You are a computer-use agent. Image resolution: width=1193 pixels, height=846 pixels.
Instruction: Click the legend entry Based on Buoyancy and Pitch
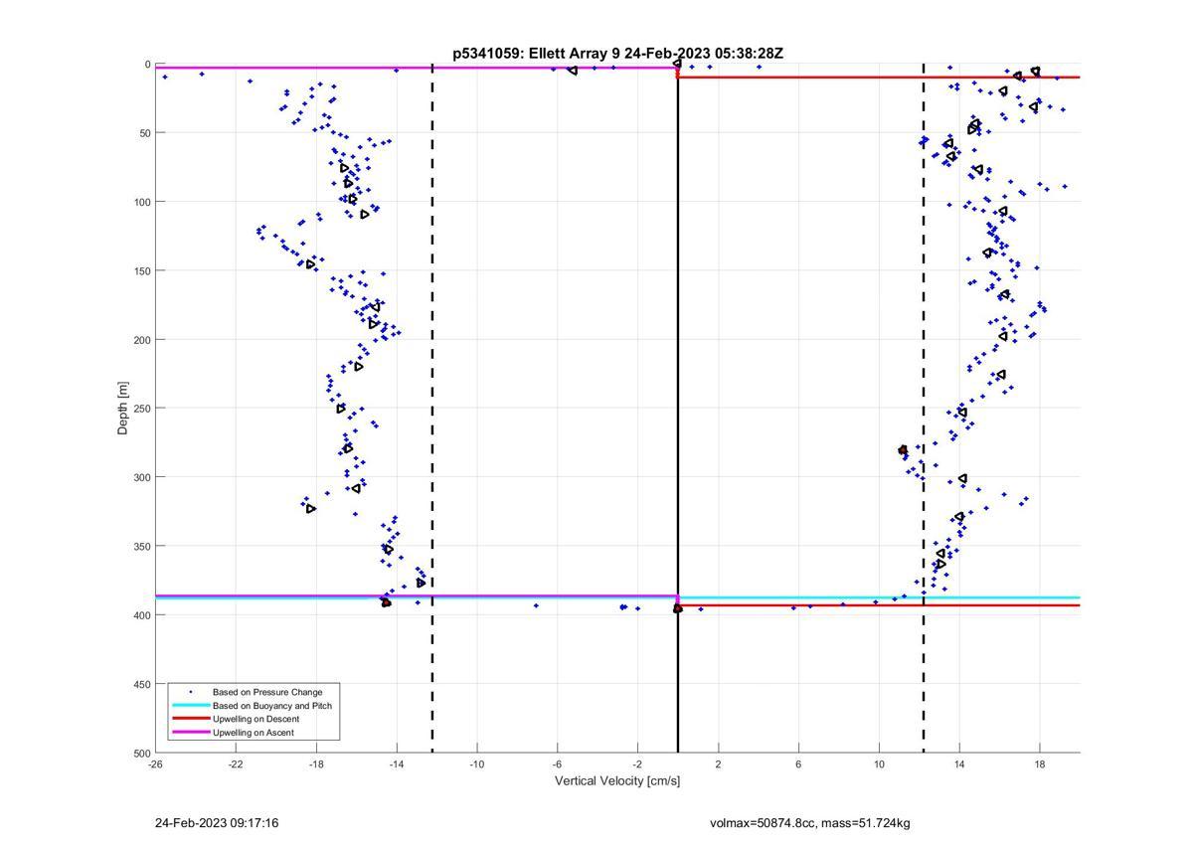click(x=272, y=706)
